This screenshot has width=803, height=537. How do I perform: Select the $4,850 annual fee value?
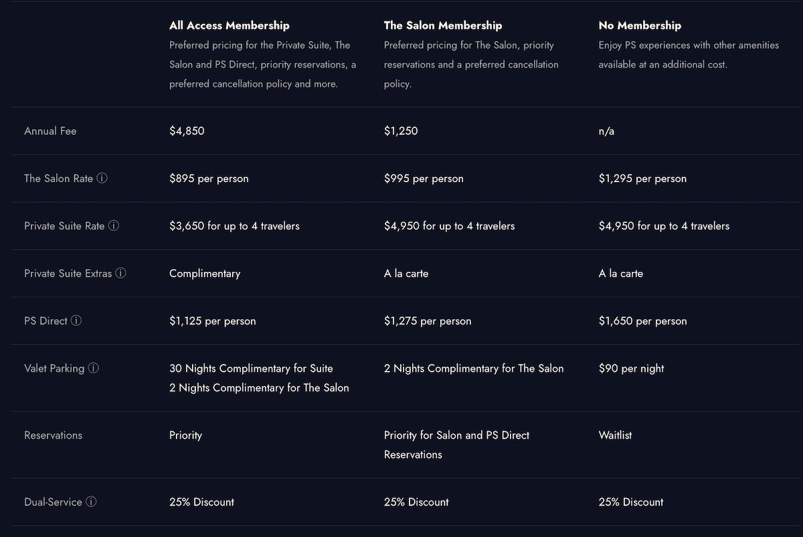[x=187, y=131]
